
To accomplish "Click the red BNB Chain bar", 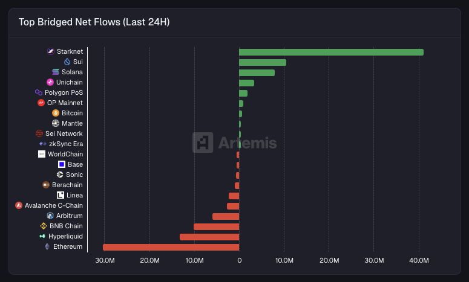I will [216, 226].
